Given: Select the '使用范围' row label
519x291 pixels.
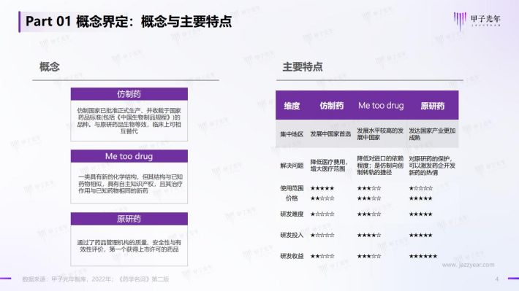Looking at the screenshot, I should click(292, 188).
